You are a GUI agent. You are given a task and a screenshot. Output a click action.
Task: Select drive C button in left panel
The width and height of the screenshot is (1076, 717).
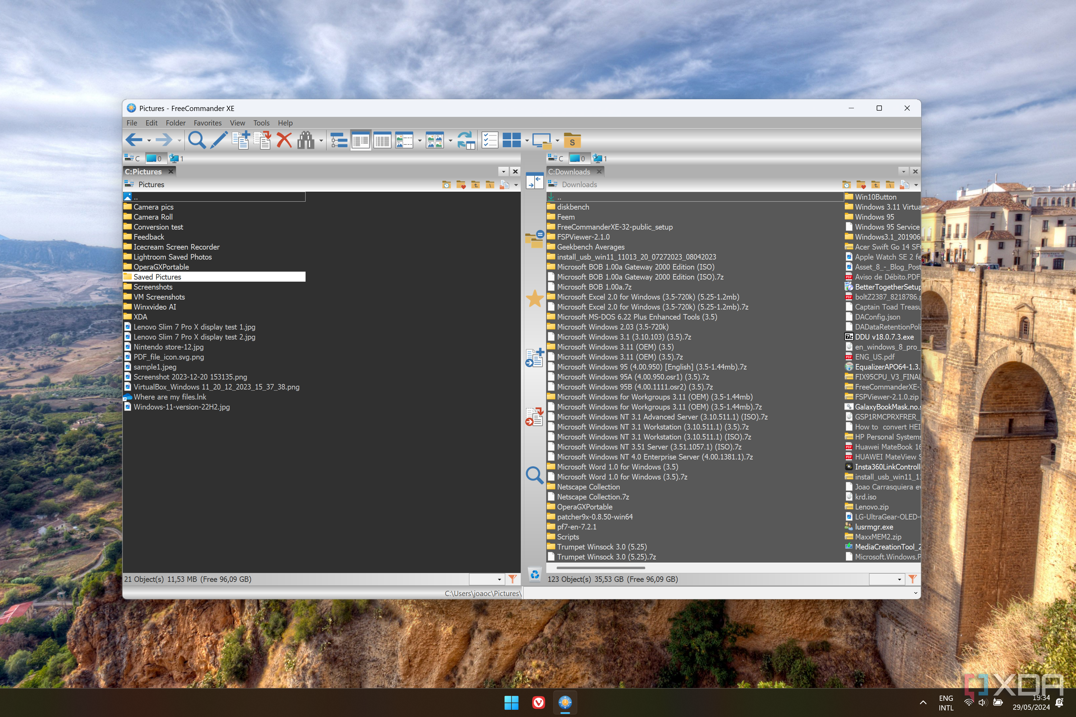coord(133,158)
